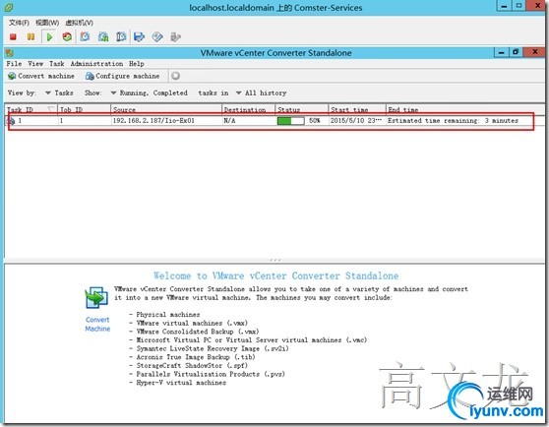The image size is (549, 427).
Task: Click the N/A destination cell
Action: tap(229, 121)
